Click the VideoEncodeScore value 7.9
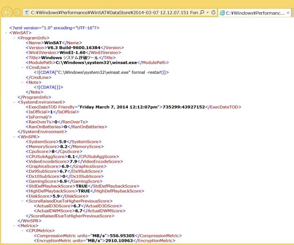Screen dimensions: 294x245 coord(73,161)
